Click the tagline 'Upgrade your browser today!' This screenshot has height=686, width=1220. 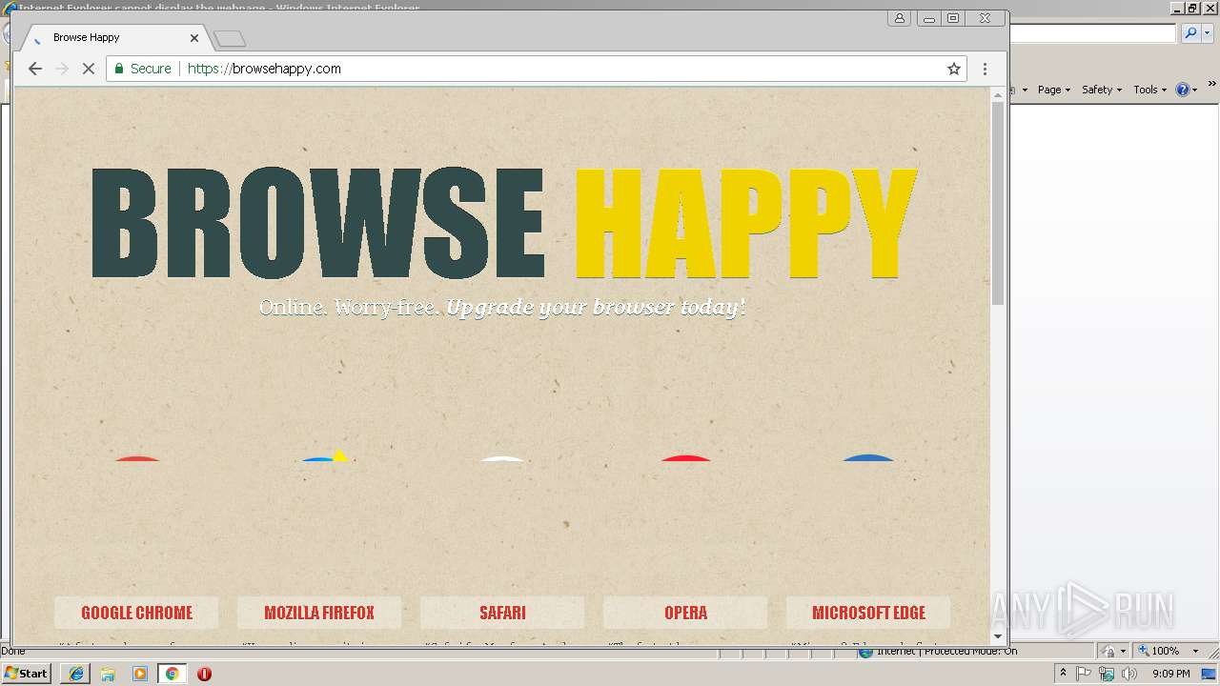coord(596,308)
